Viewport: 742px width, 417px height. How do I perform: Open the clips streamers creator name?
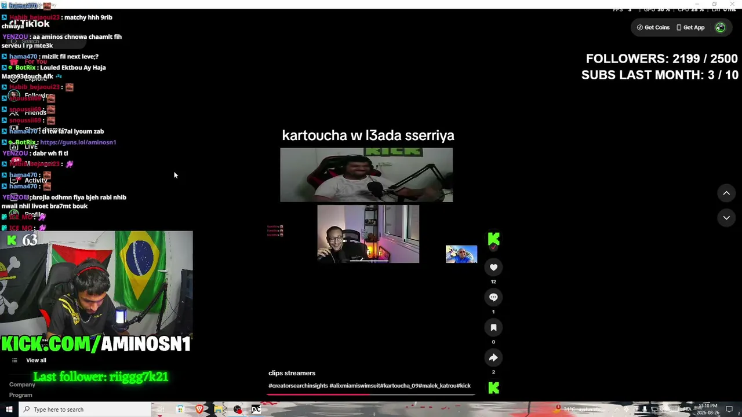click(x=292, y=373)
